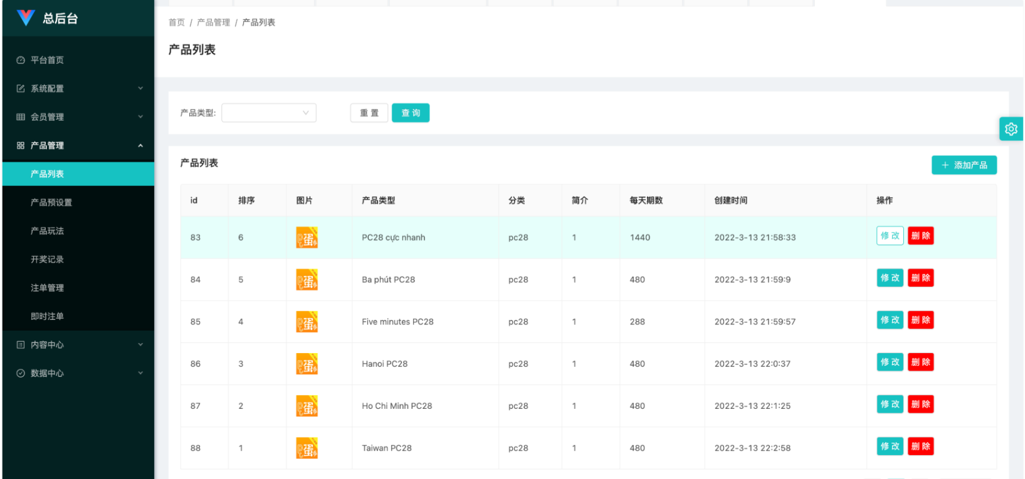Open the 产品类型 dropdown
The height and width of the screenshot is (479, 1025).
click(x=269, y=113)
